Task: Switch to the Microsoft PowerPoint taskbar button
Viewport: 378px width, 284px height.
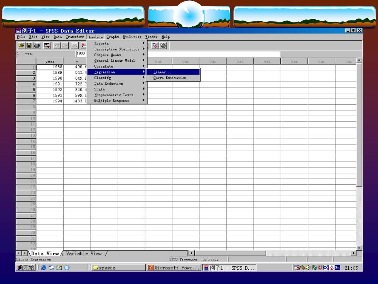Action: (174, 267)
